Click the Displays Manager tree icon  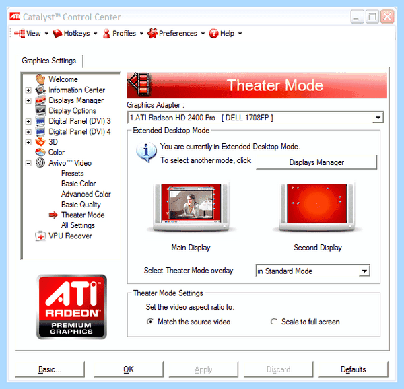click(40, 100)
